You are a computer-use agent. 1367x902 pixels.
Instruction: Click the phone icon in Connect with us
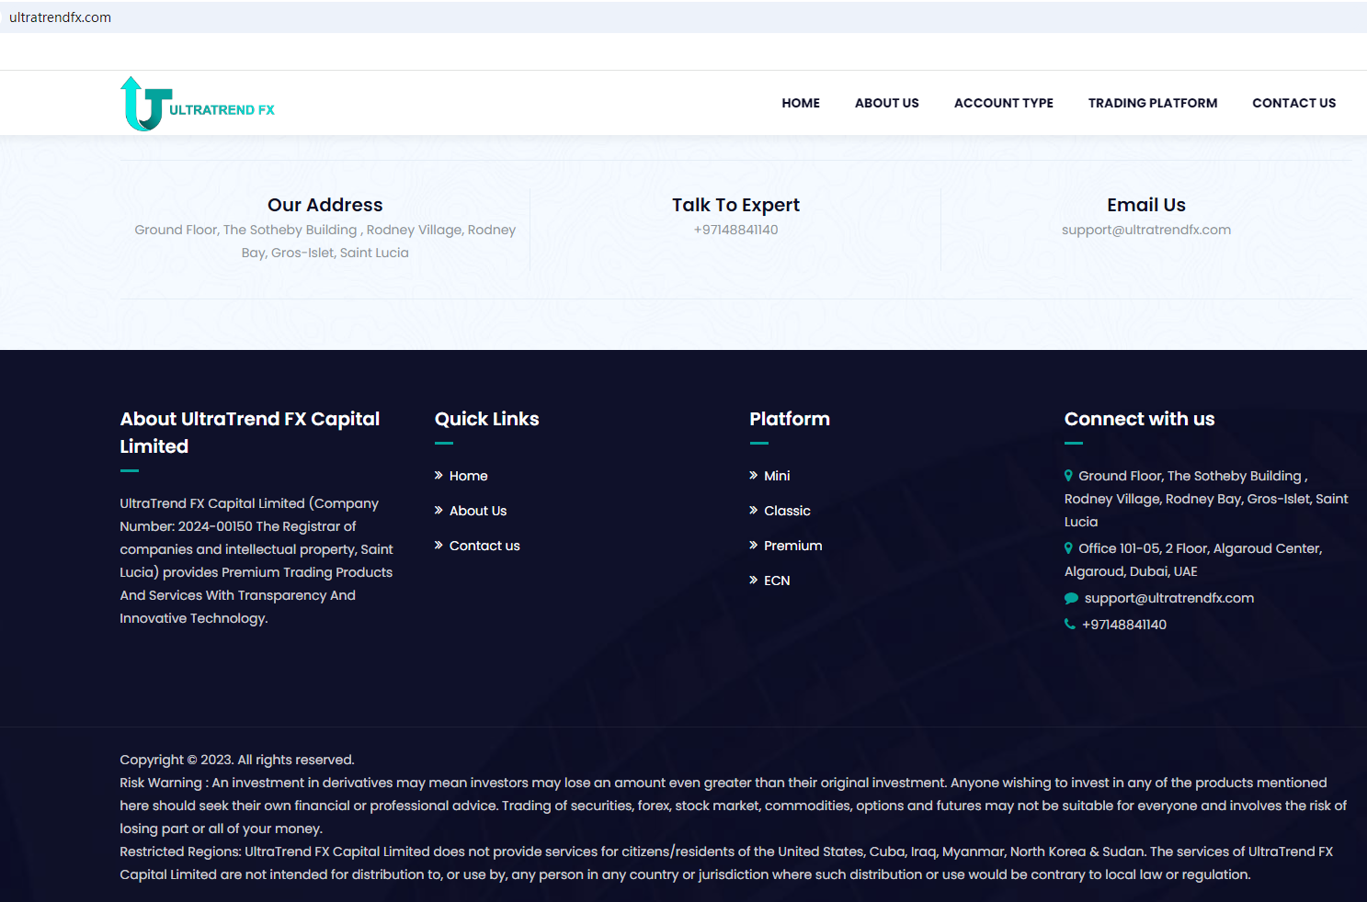pyautogui.click(x=1070, y=625)
